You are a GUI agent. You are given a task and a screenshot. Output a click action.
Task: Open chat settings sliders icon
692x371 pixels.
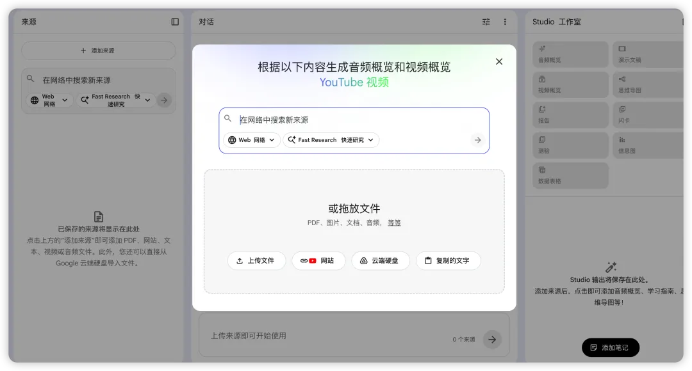[486, 22]
